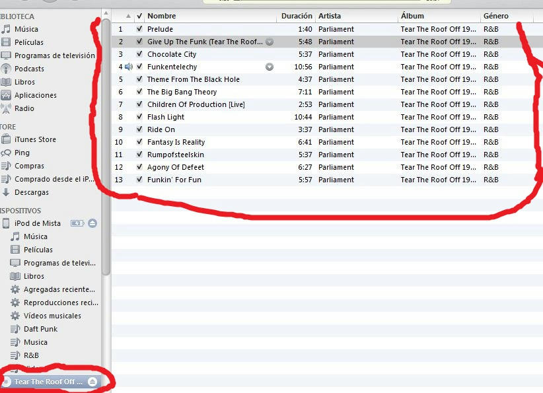Eject the Tear The Roof Off disc
The image size is (543, 393).
click(92, 382)
